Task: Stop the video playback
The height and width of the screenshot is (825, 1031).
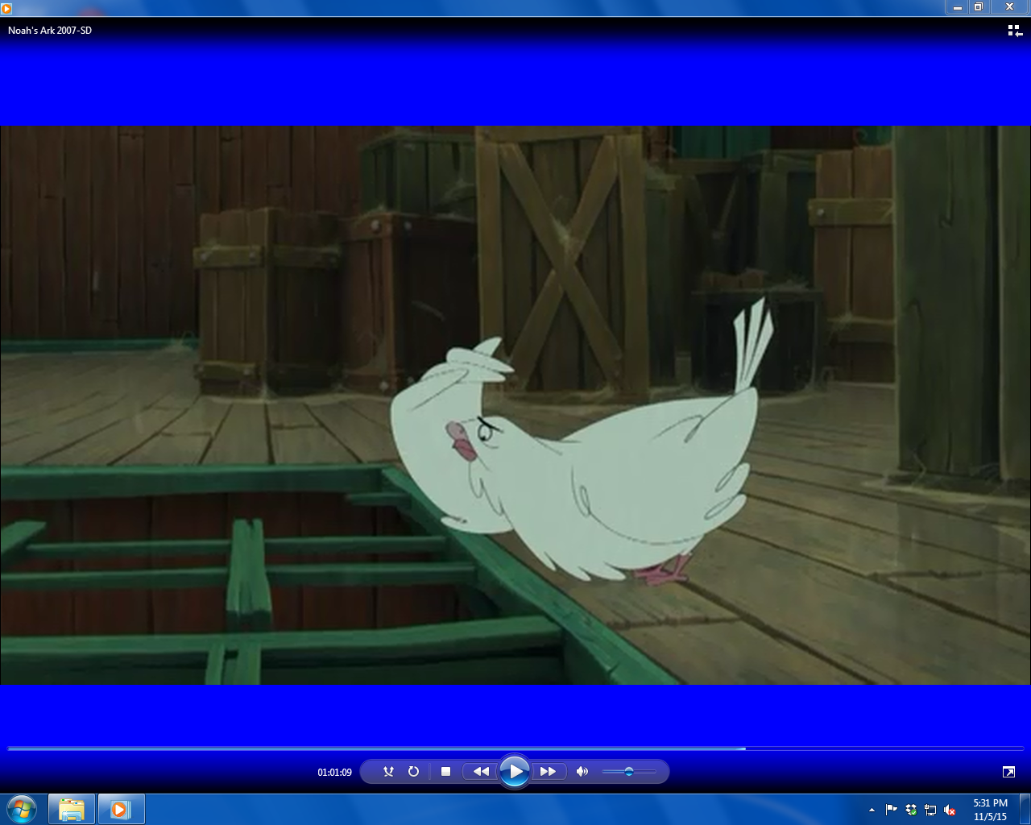Action: coord(445,772)
